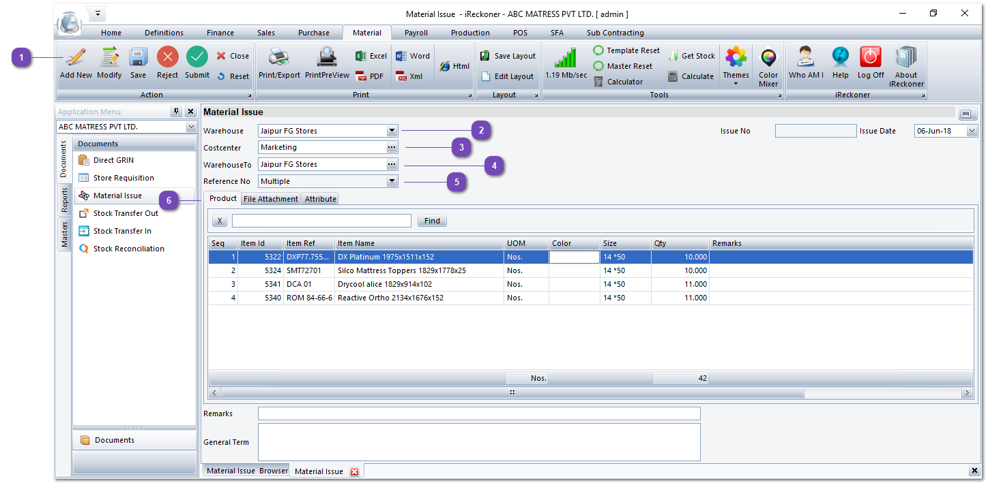
Task: Open the Reference No dropdown
Action: (x=392, y=182)
